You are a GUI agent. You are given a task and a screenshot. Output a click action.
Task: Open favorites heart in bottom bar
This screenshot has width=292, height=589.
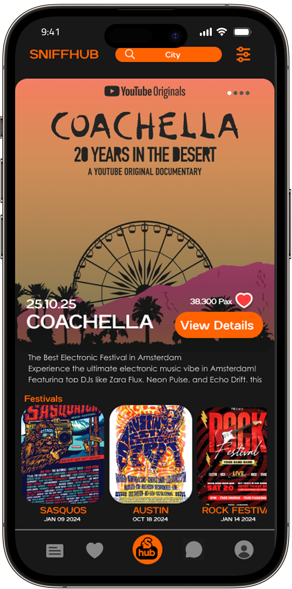tap(95, 550)
